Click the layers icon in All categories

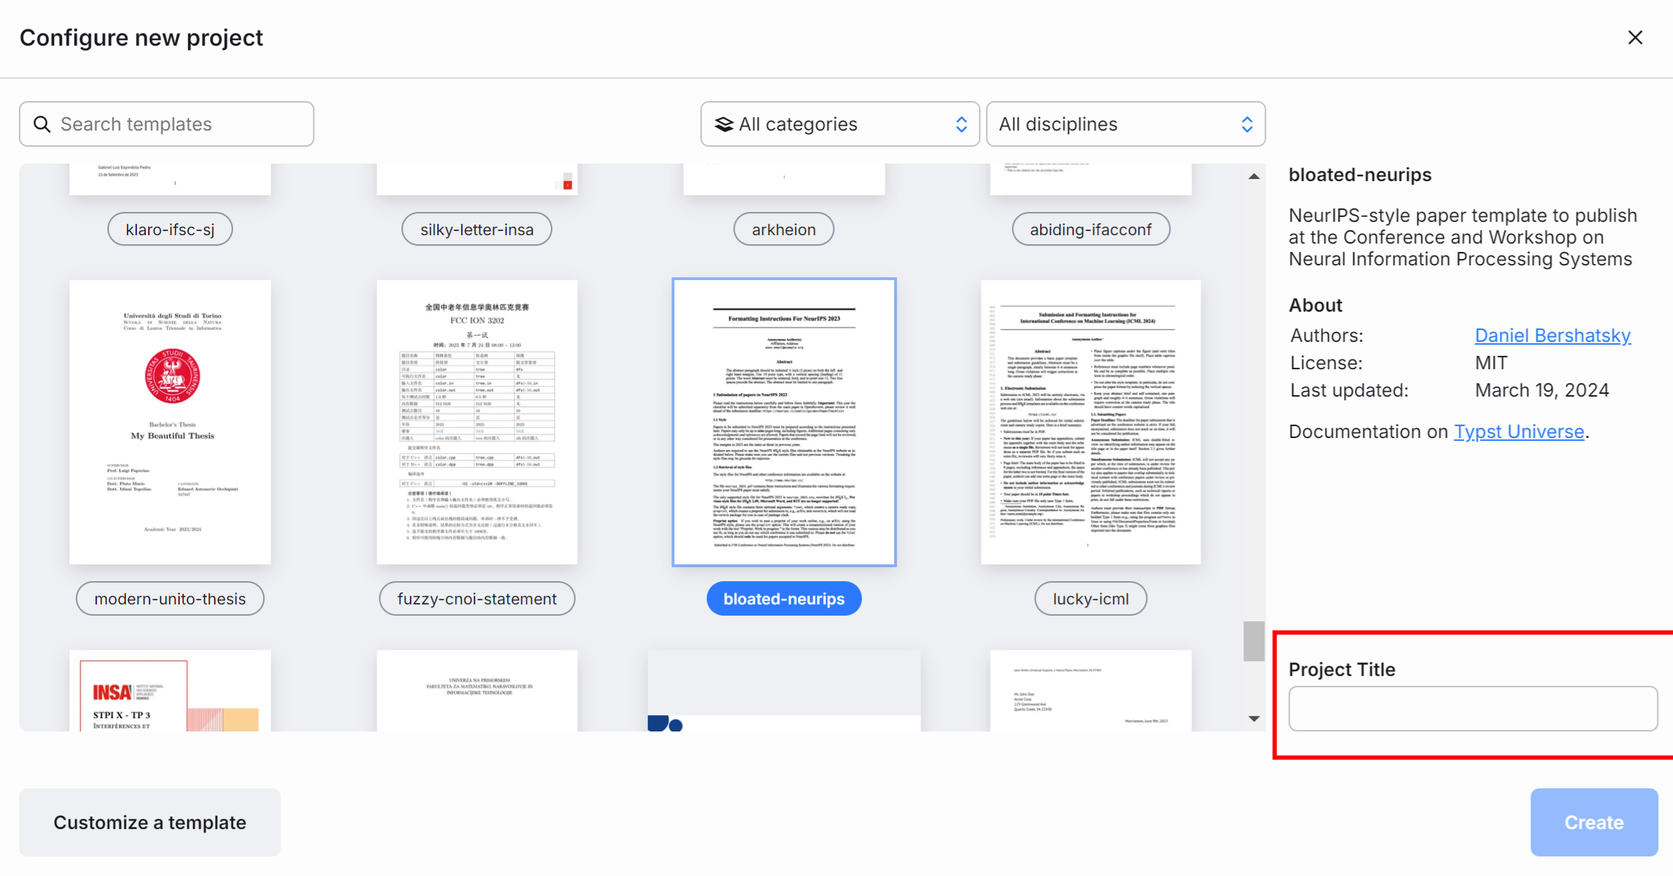724,124
